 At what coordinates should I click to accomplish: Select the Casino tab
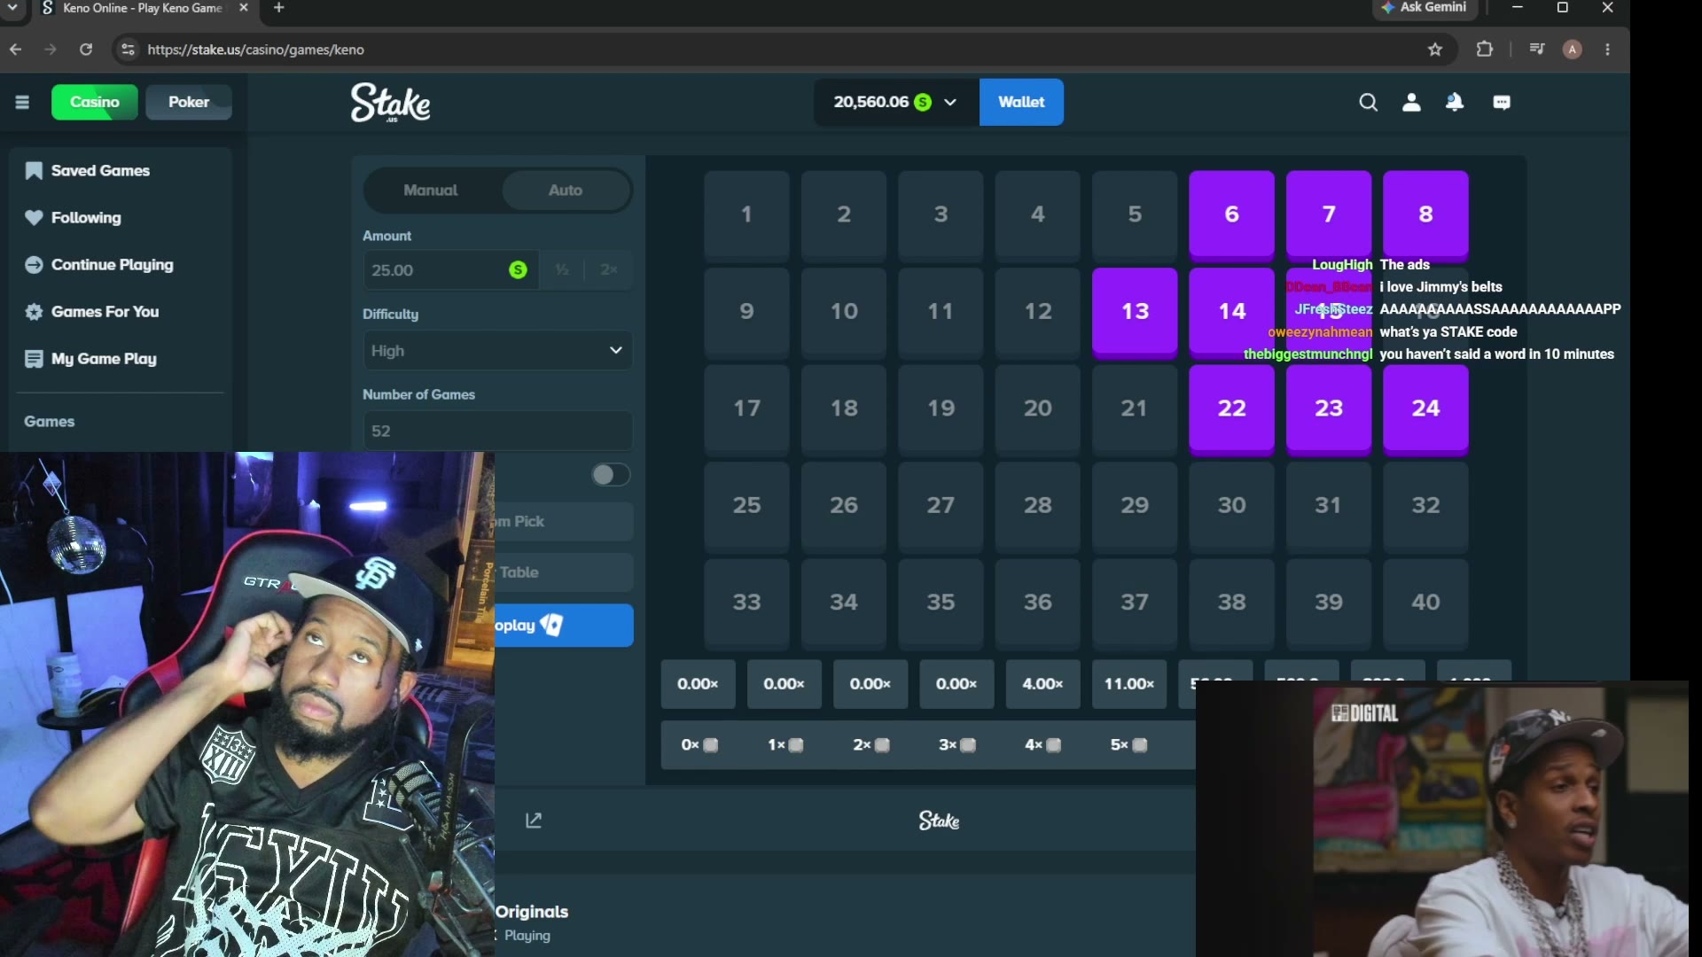[x=95, y=103]
